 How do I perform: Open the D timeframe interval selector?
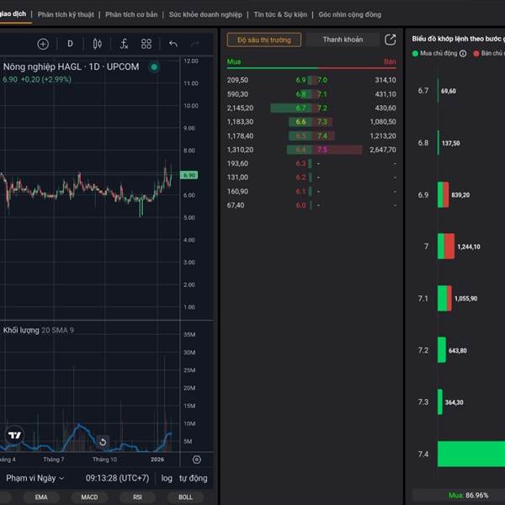pyautogui.click(x=70, y=44)
